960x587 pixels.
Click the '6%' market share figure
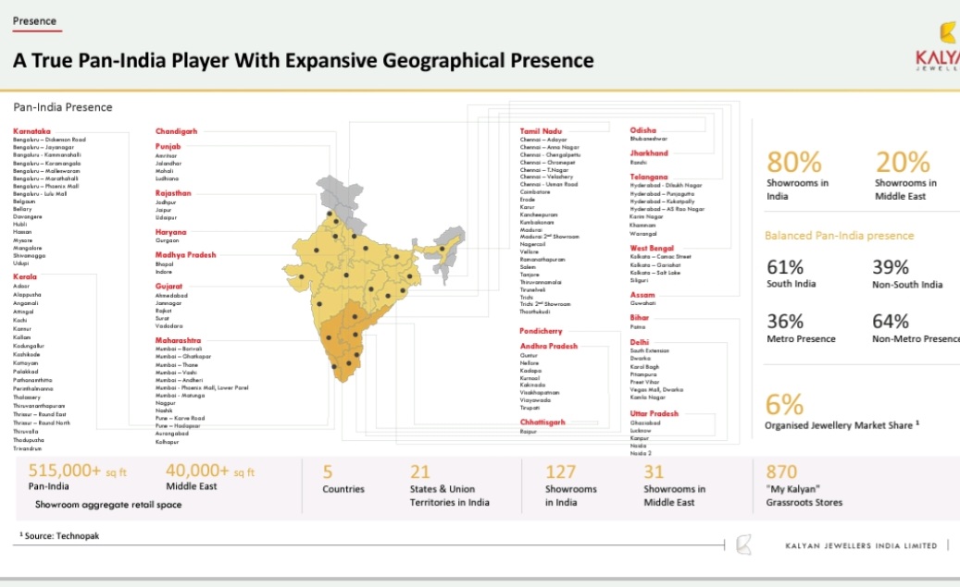784,405
